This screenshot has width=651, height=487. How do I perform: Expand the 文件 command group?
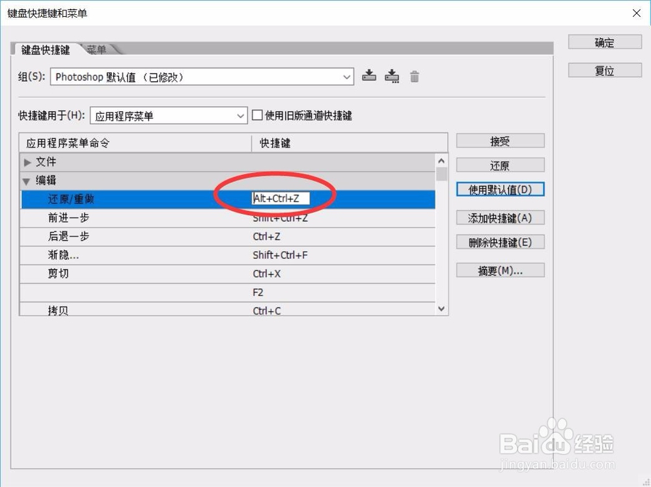tap(27, 162)
